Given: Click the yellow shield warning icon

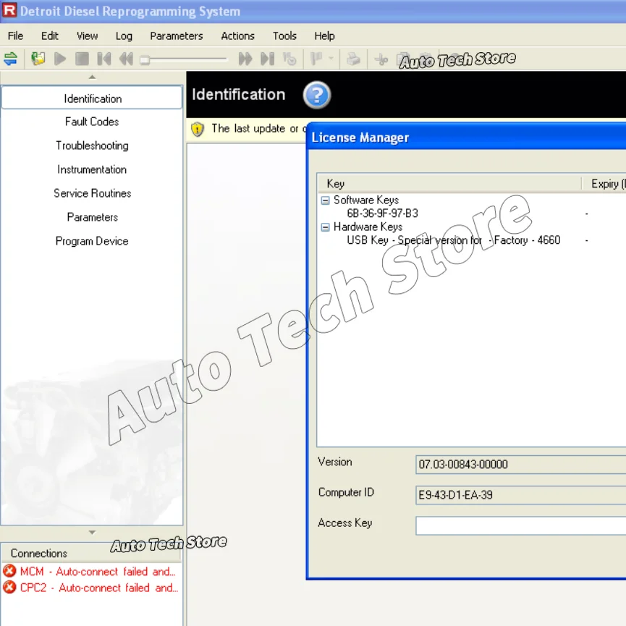Looking at the screenshot, I should coord(198,130).
